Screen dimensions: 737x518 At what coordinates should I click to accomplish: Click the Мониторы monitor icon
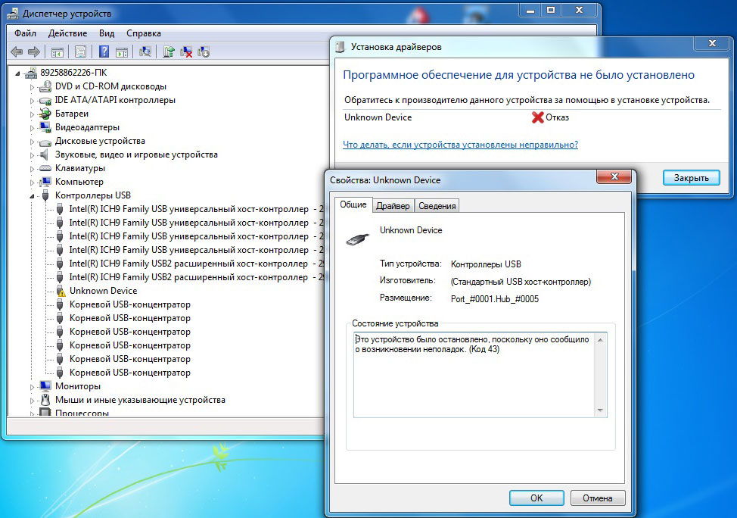[x=45, y=386]
